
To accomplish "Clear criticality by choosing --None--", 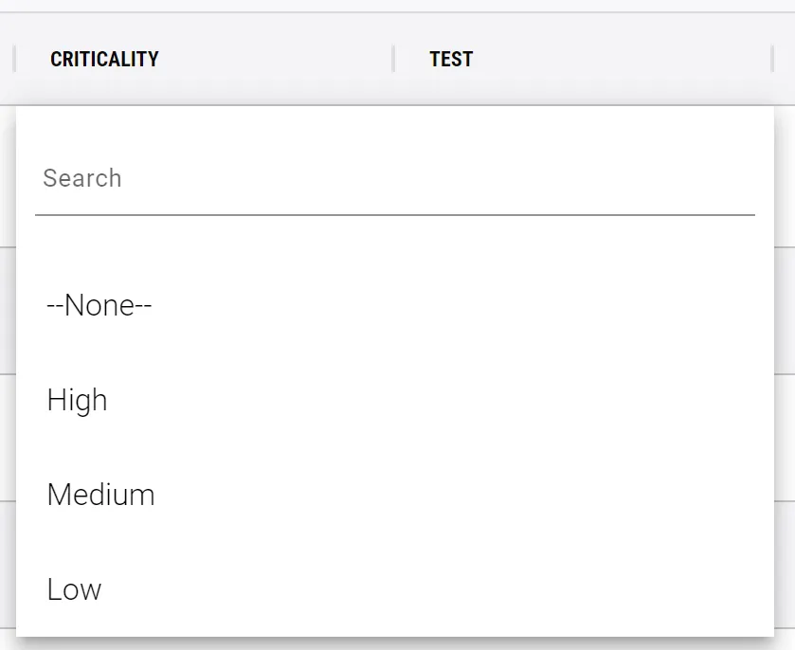I will pyautogui.click(x=99, y=306).
